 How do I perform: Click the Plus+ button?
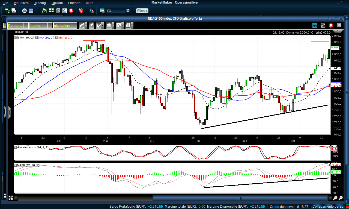(x=142, y=11)
